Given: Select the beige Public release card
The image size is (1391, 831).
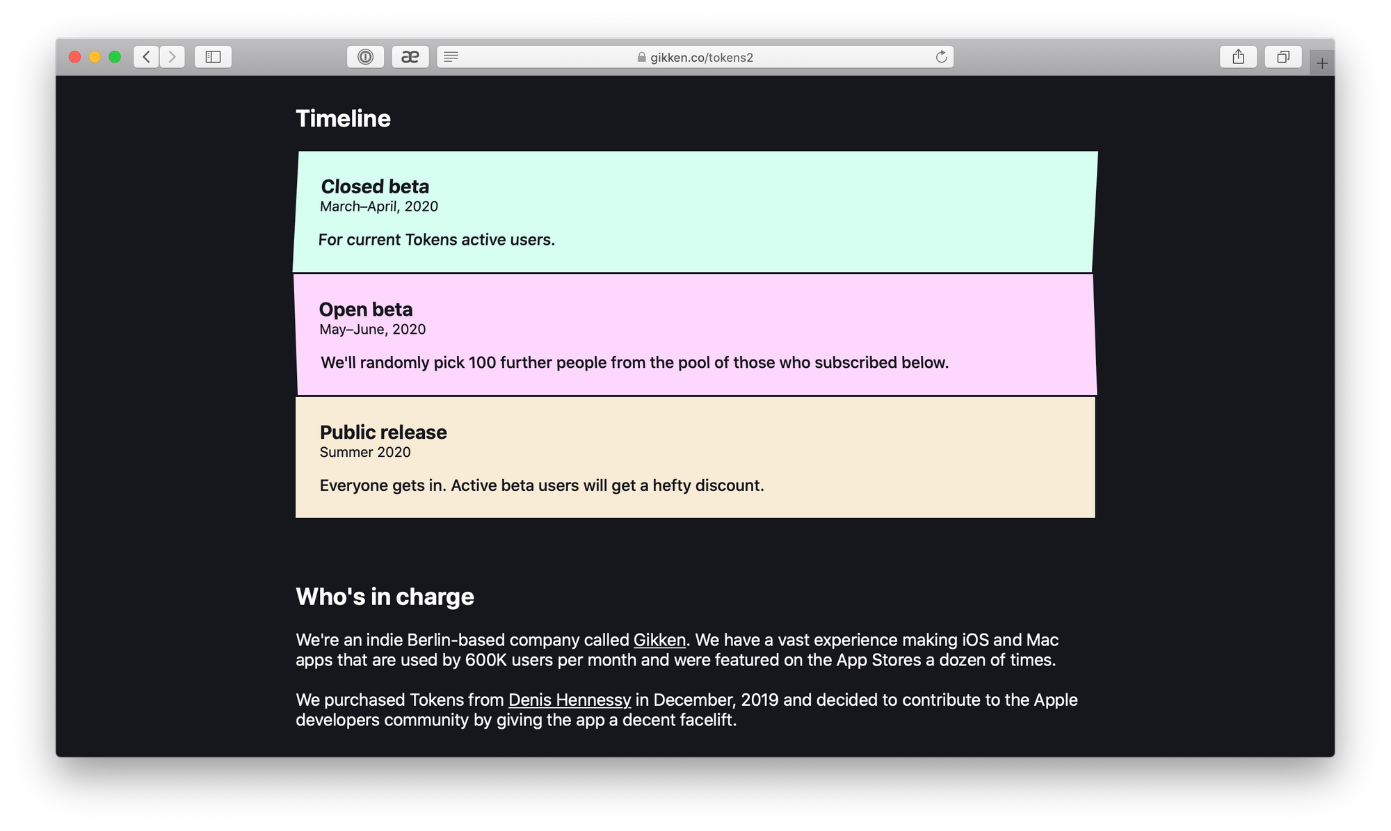Looking at the screenshot, I should pos(695,458).
